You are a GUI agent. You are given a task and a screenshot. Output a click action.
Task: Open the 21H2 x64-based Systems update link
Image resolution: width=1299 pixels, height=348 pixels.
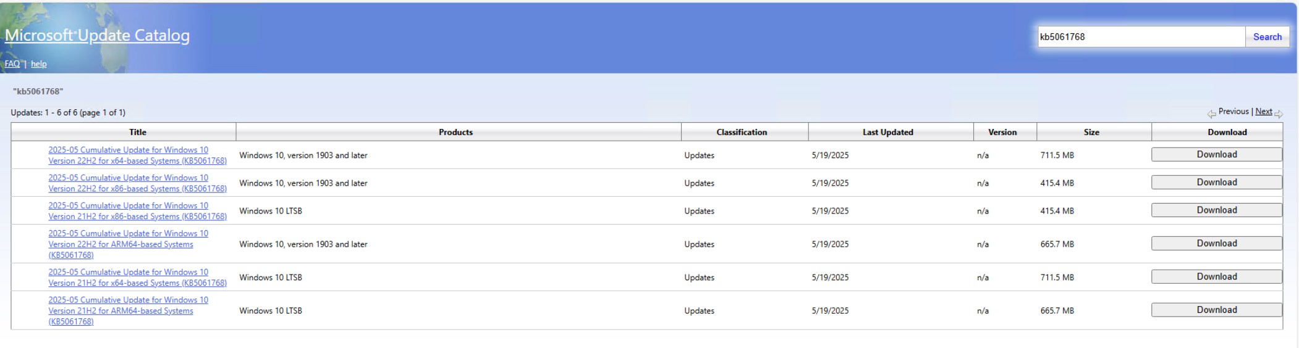[137, 277]
